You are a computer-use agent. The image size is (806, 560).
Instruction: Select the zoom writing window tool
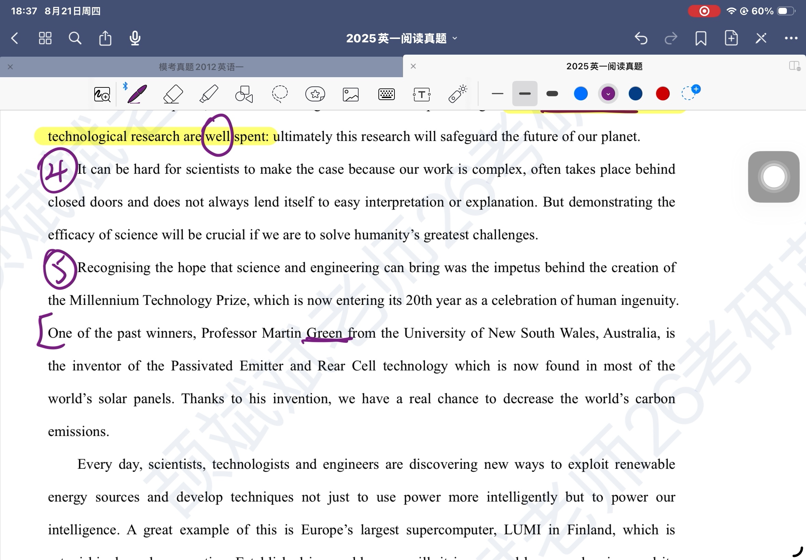pos(102,94)
